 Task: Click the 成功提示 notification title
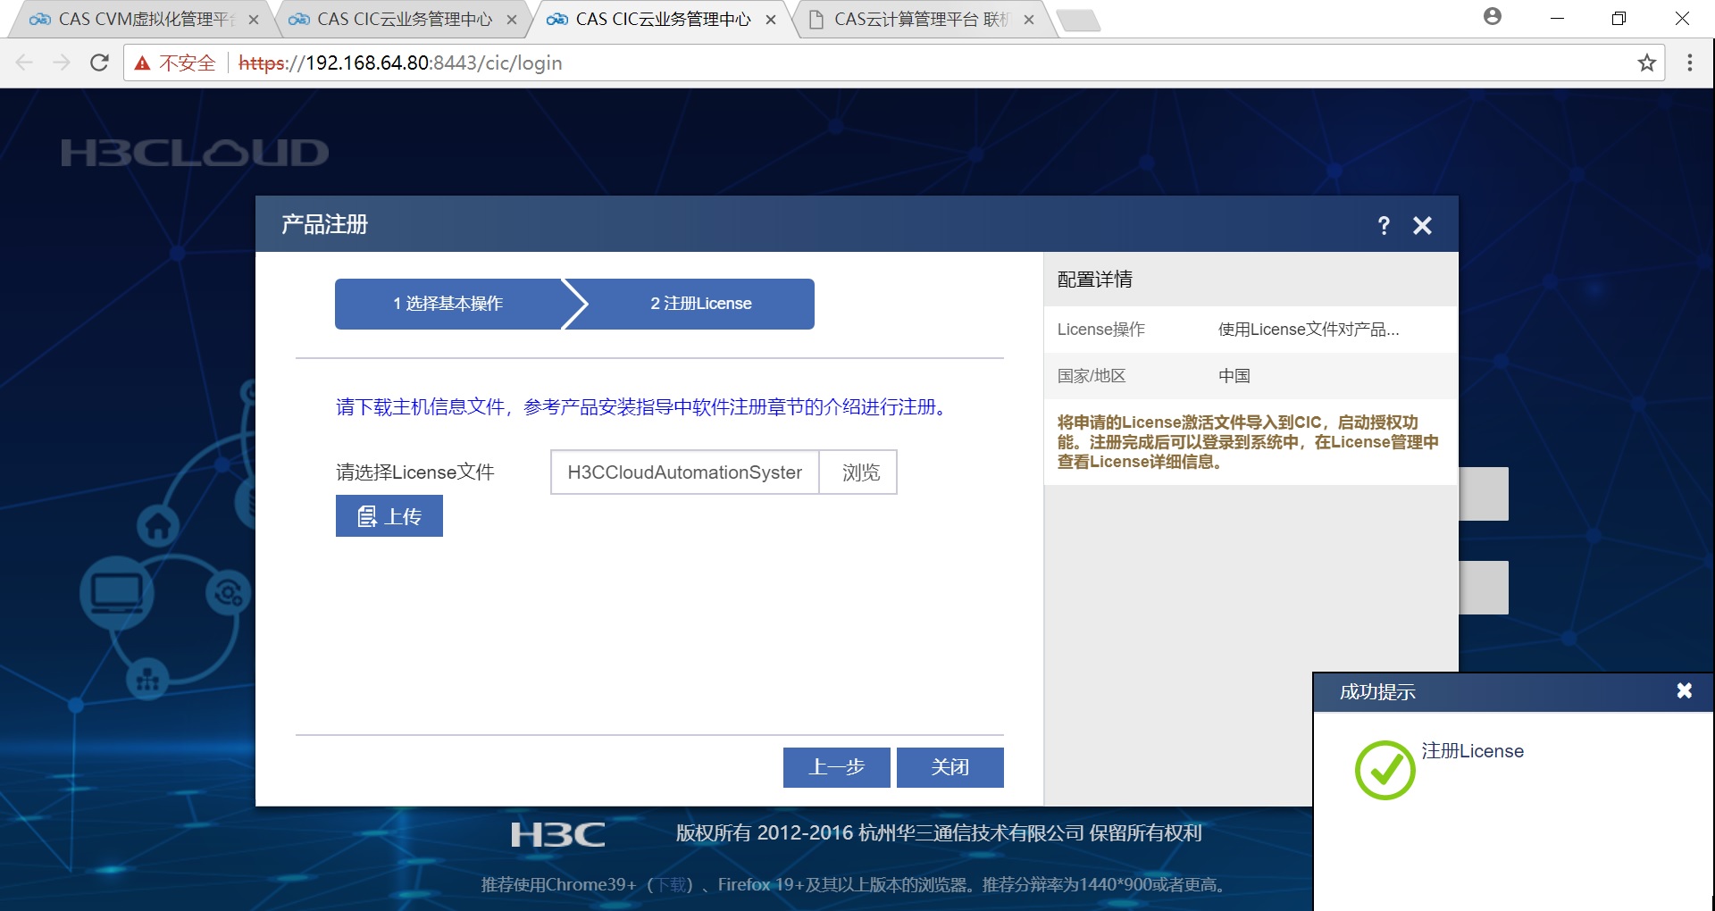point(1377,692)
